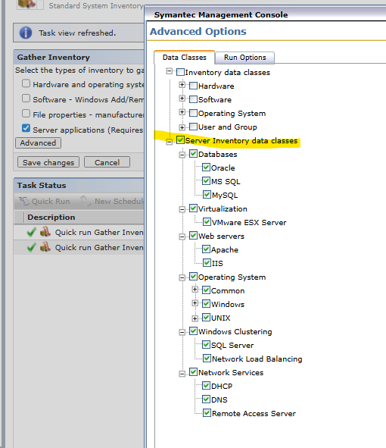Image resolution: width=386 pixels, height=448 pixels.
Task: Expand the top Operating System node
Action: pyautogui.click(x=182, y=112)
